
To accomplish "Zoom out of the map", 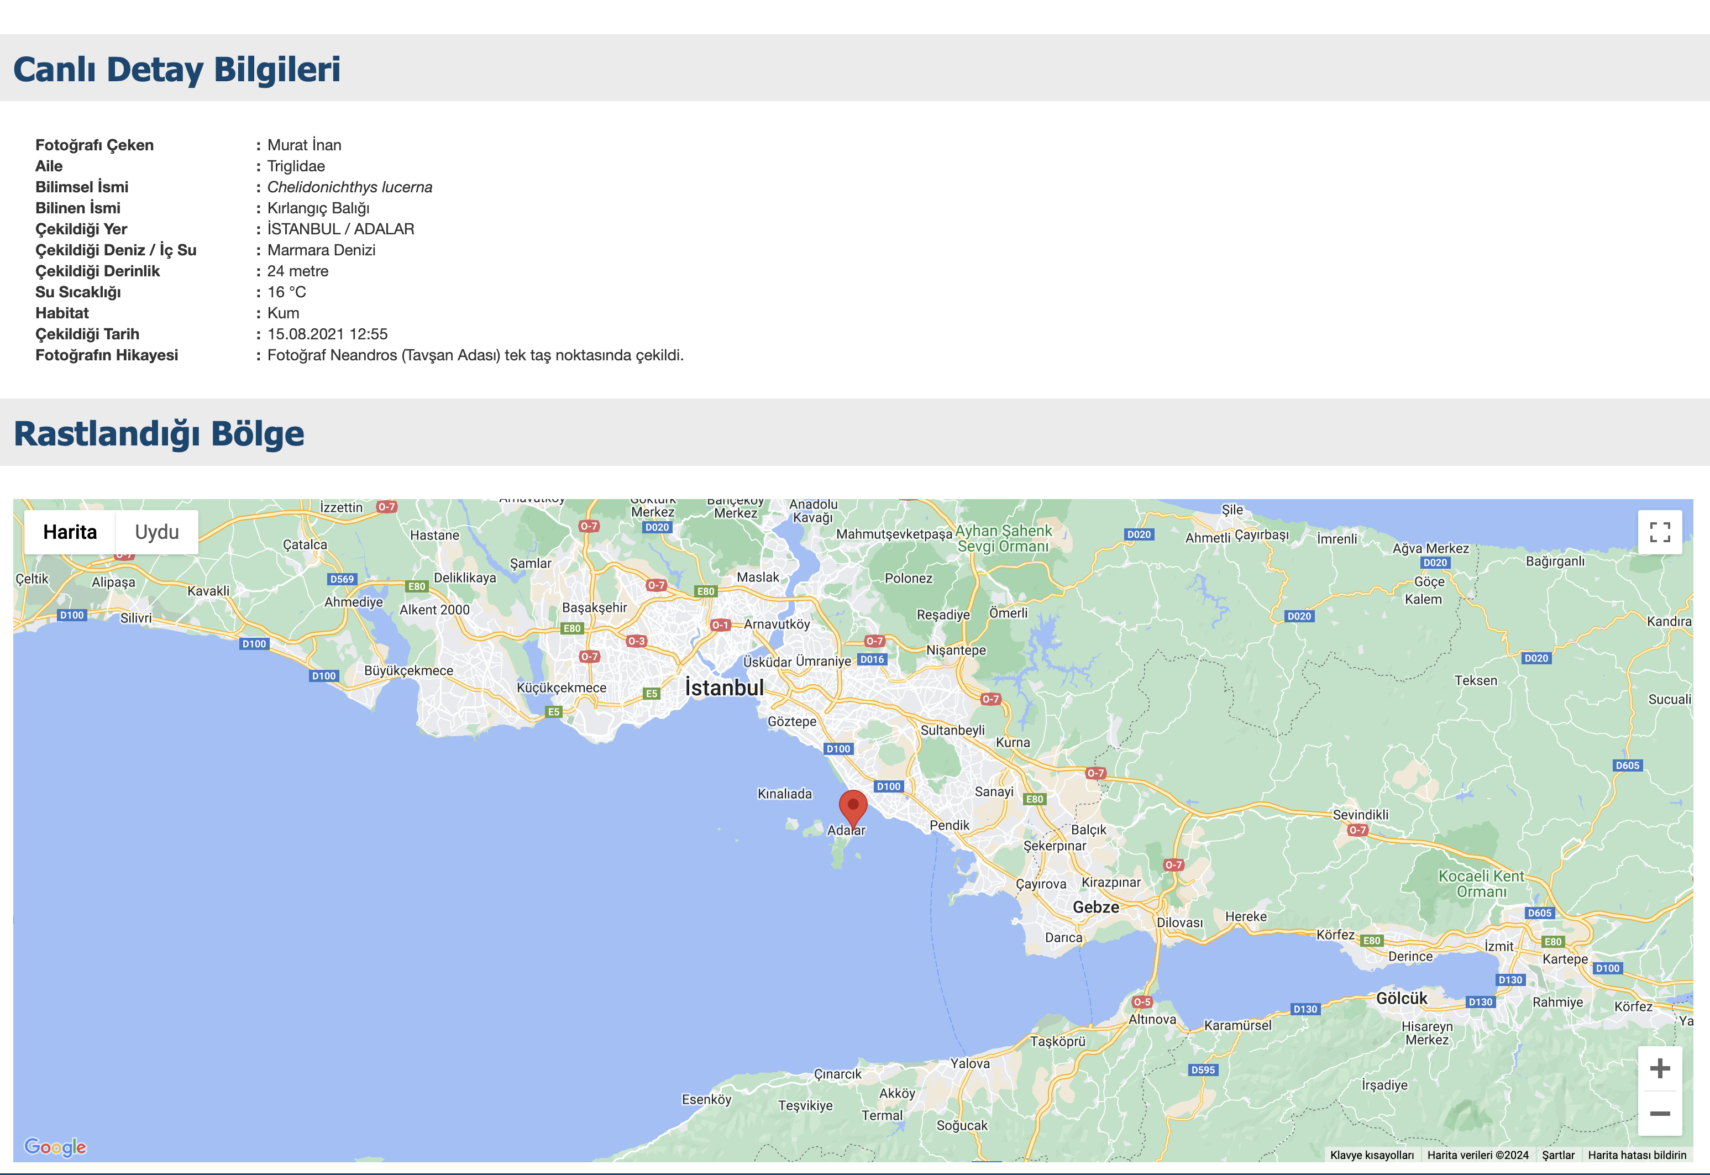I will pos(1659,1113).
